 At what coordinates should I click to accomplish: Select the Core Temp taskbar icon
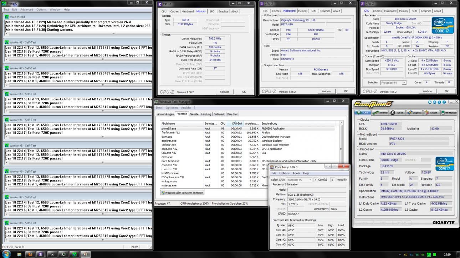pyautogui.click(x=86, y=255)
